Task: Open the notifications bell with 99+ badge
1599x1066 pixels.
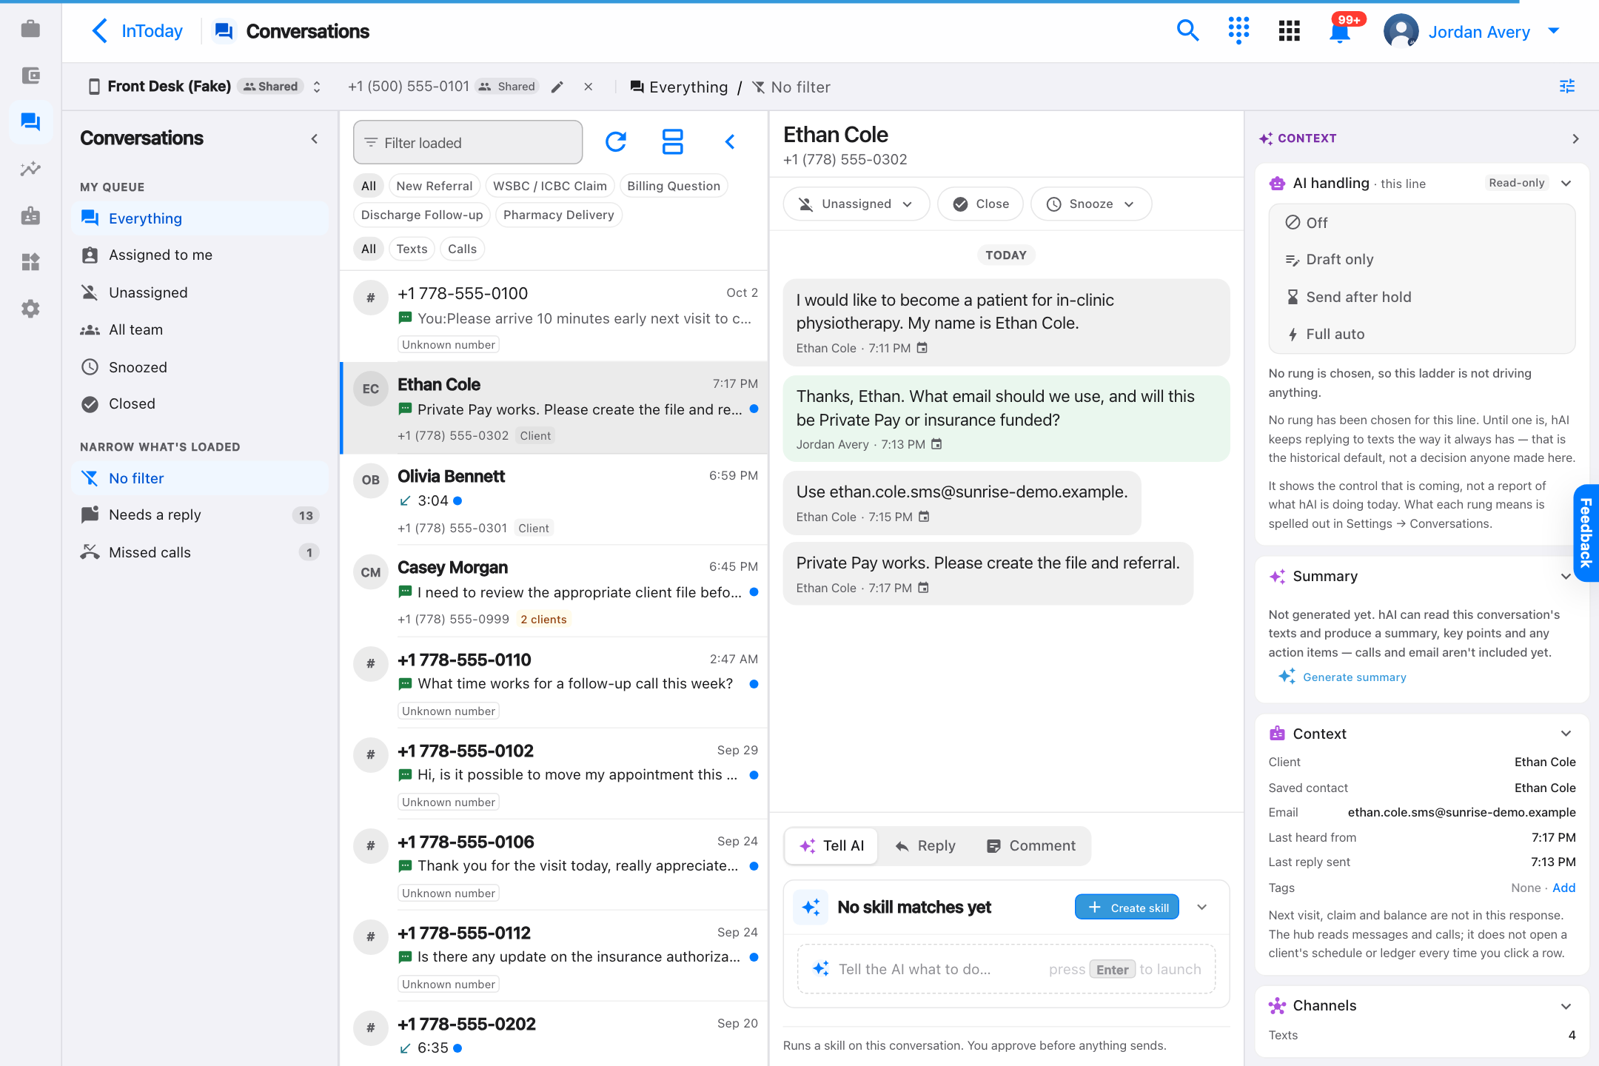Action: pyautogui.click(x=1340, y=32)
